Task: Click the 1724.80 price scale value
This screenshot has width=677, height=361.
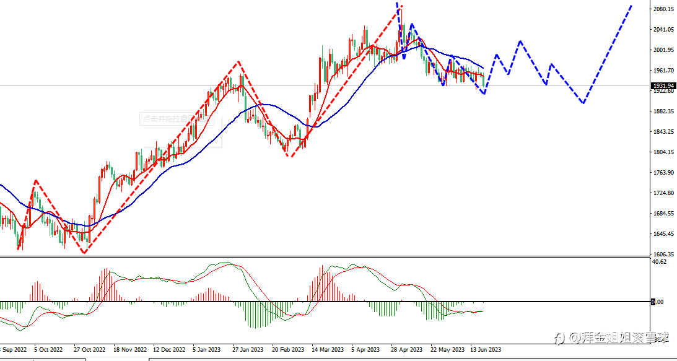Action: 664,193
